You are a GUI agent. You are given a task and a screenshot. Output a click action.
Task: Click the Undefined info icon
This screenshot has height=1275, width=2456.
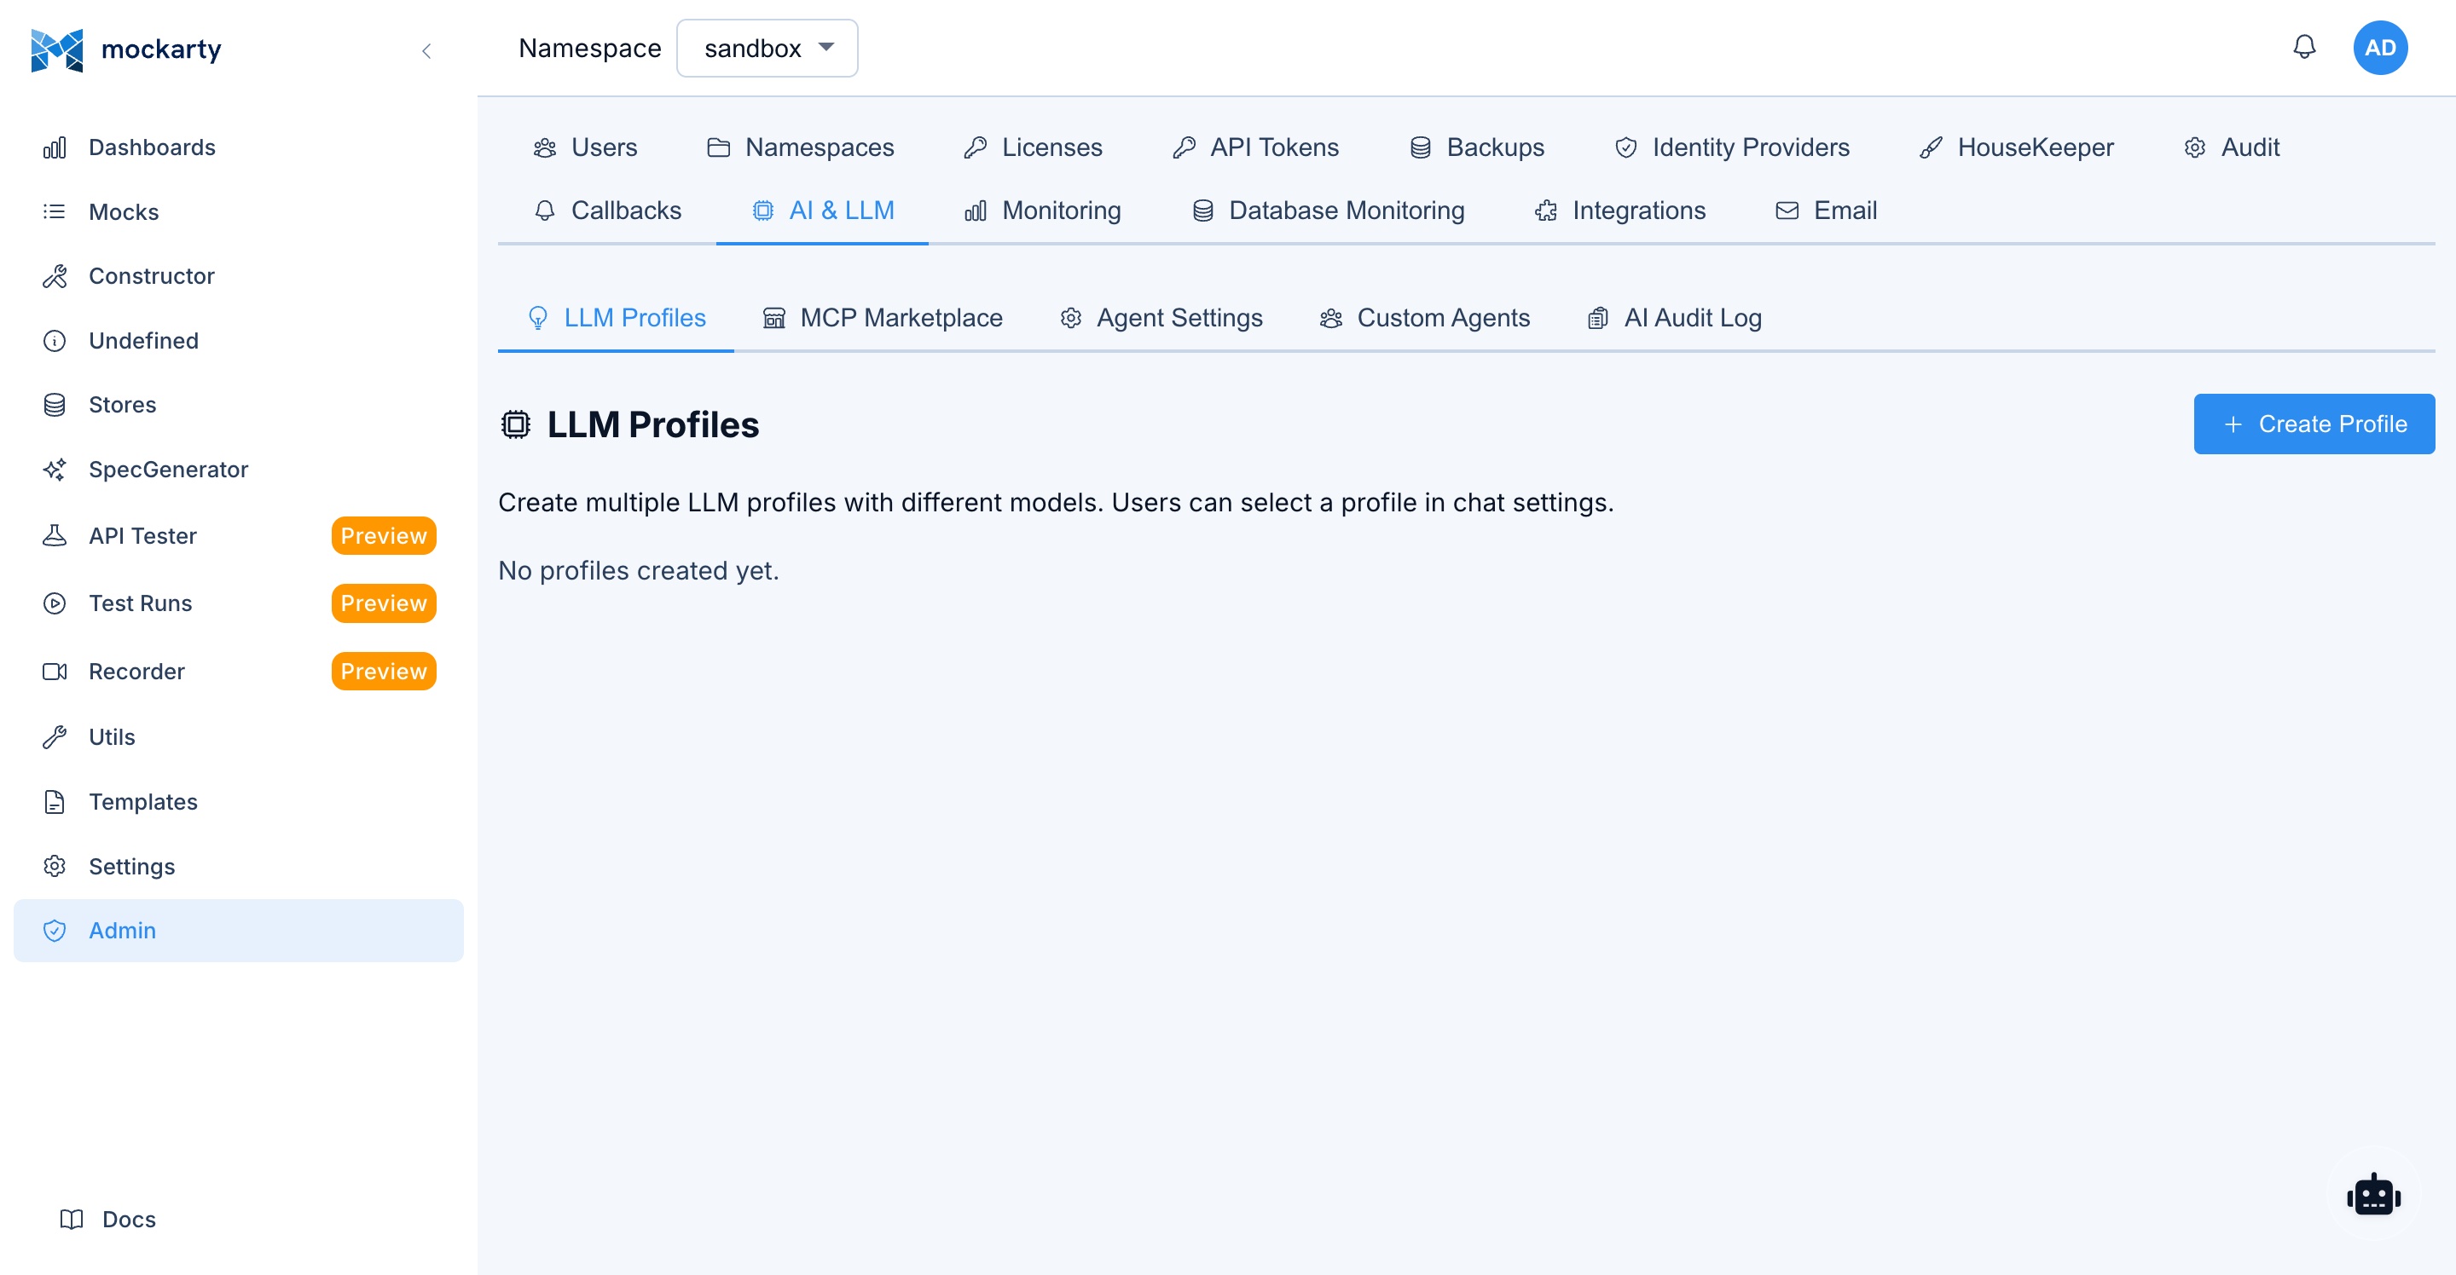[55, 340]
